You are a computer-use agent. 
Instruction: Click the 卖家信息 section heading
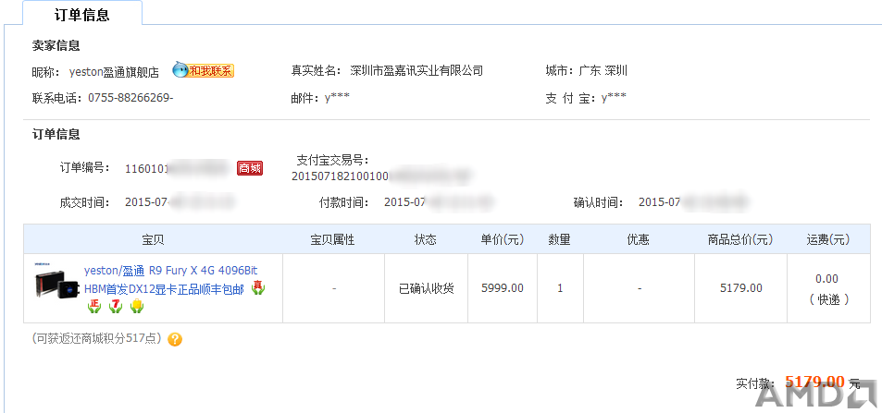56,45
